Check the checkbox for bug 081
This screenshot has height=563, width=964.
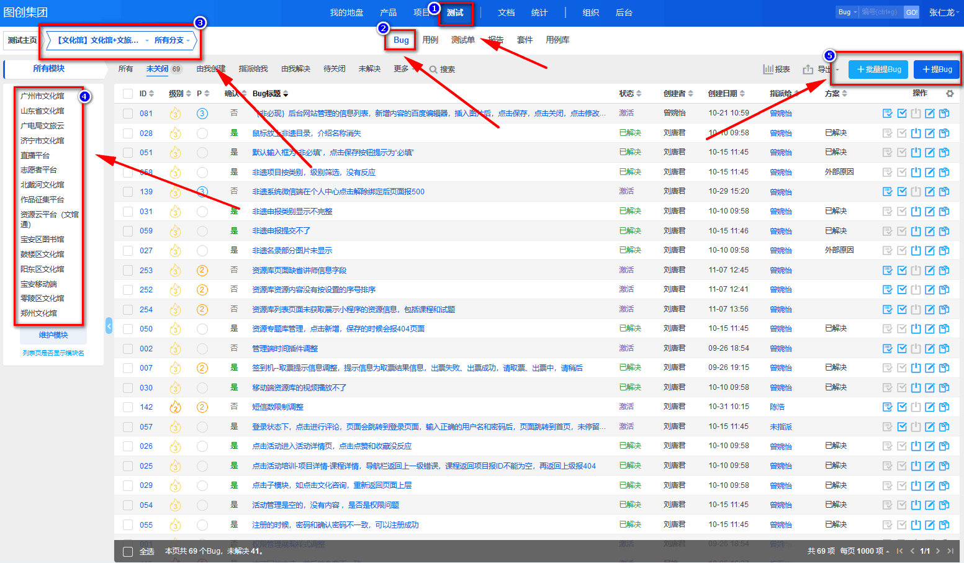click(128, 114)
